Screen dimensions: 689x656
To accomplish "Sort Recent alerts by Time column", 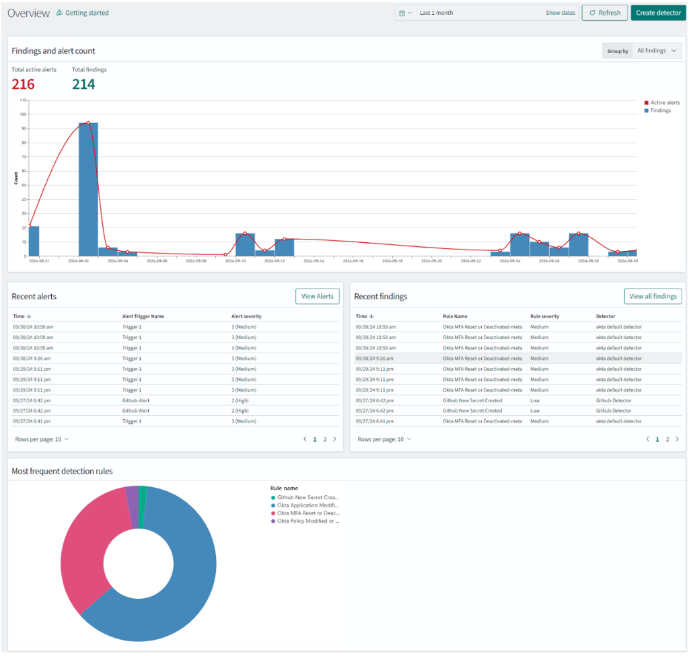I will point(22,316).
